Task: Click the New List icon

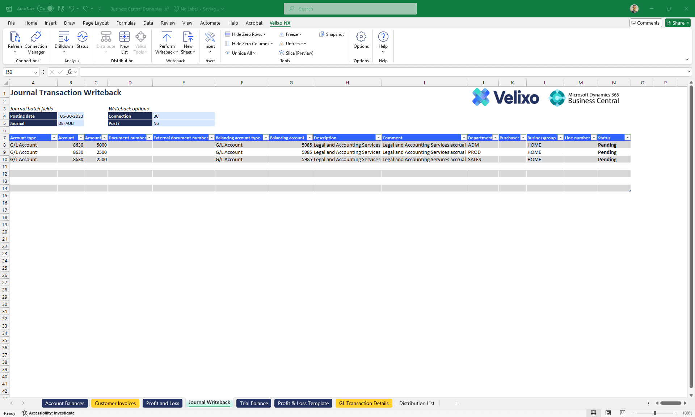Action: (x=124, y=37)
